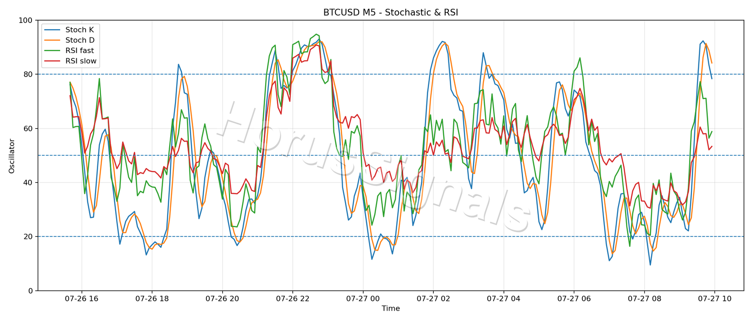Click the orange Stoch D legend line
Image resolution: width=752 pixels, height=322 pixels.
52,40
